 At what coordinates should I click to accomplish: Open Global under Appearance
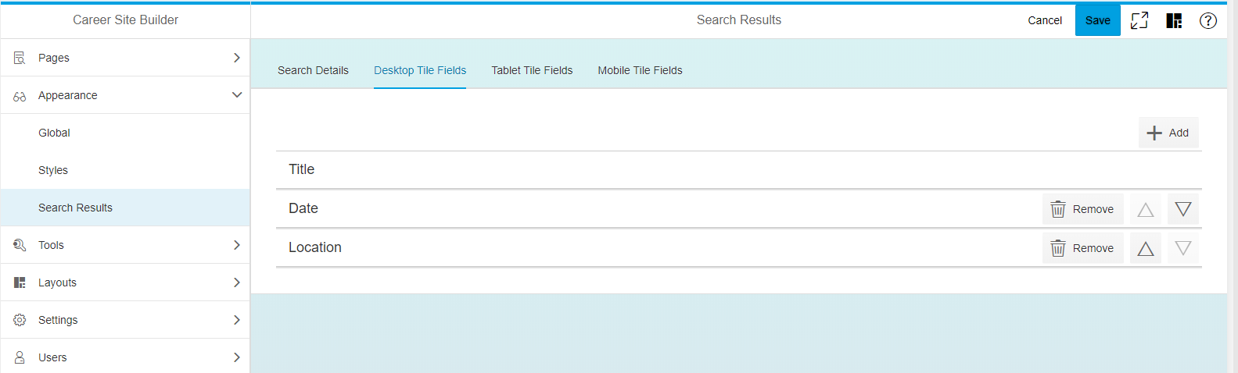pyautogui.click(x=54, y=133)
